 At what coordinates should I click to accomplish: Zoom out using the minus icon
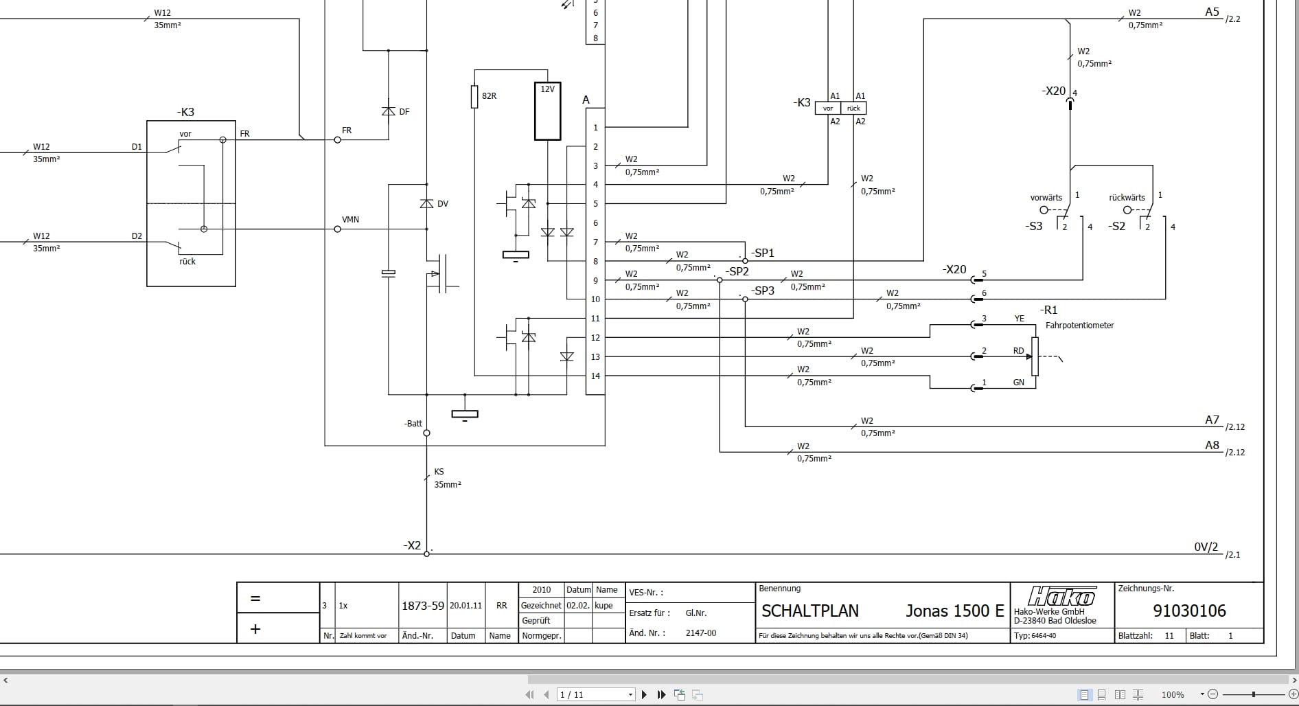point(1213,694)
